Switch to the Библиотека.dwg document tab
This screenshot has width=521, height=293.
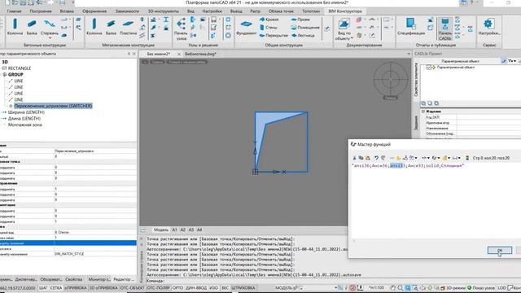[200, 55]
